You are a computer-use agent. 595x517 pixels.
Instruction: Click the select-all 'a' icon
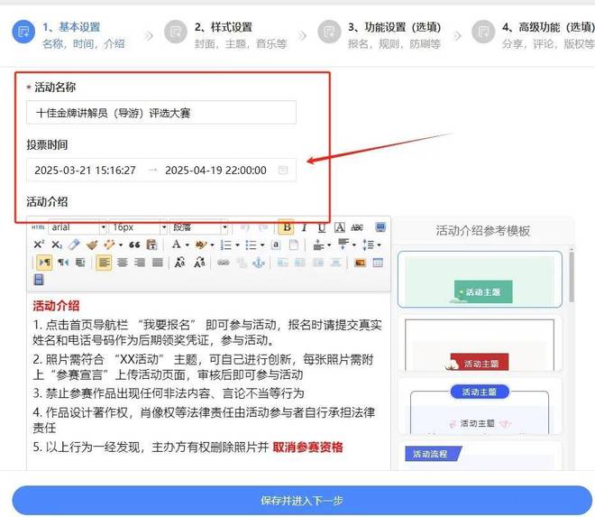276,245
